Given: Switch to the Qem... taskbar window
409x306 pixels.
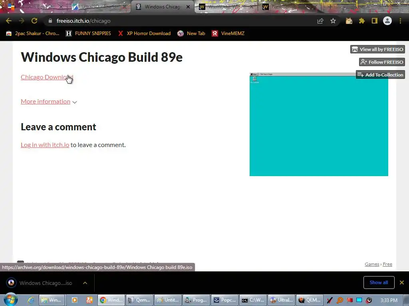Looking at the screenshot, I should [x=139, y=300].
